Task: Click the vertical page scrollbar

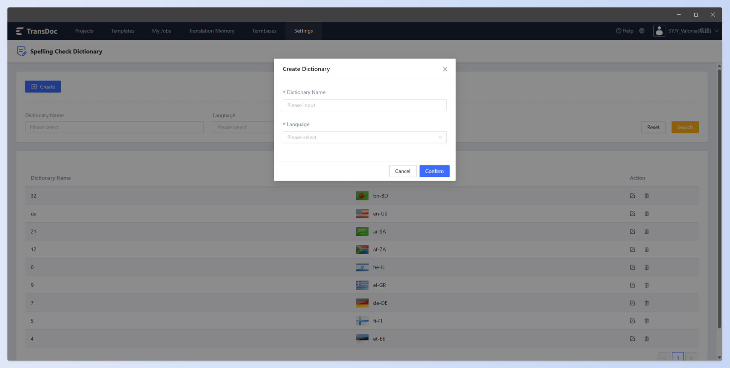Action: point(719,197)
